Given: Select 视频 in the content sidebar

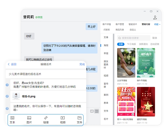Looking at the screenshot, I should click(106, 76).
